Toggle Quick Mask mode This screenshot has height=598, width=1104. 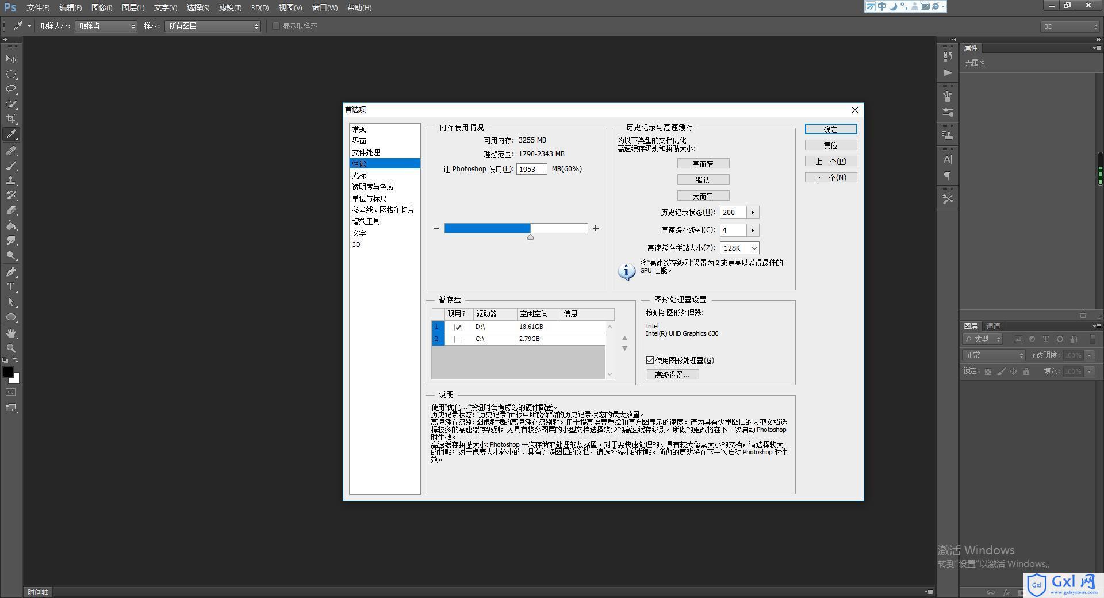(11, 392)
